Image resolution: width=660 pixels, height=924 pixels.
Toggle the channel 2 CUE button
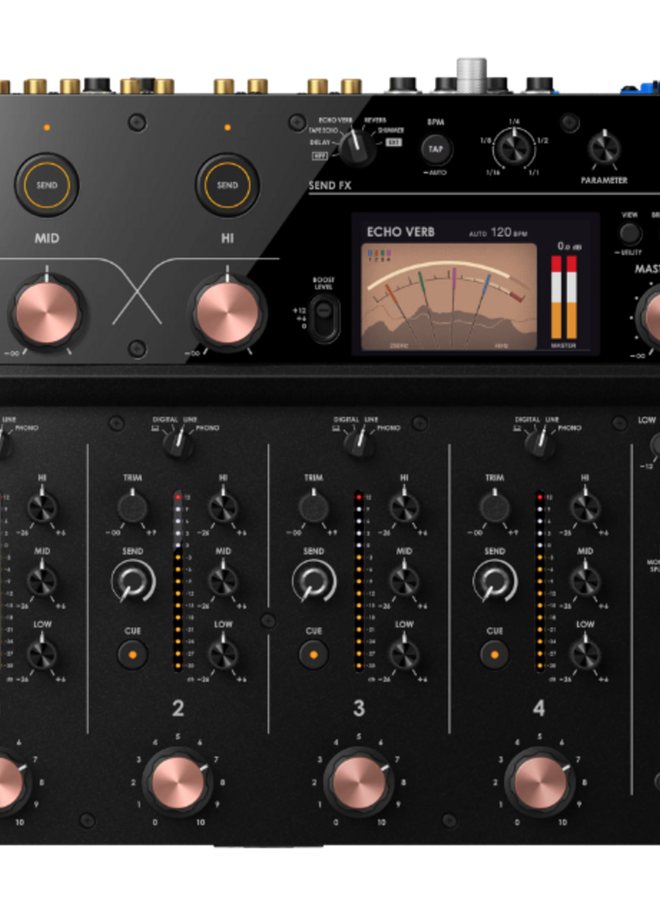133,655
